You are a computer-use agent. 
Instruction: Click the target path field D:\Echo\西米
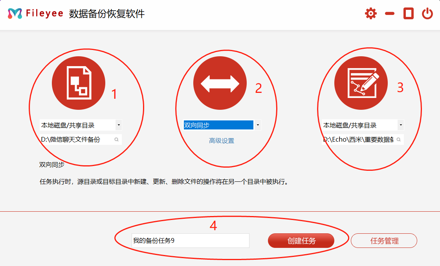click(x=357, y=139)
